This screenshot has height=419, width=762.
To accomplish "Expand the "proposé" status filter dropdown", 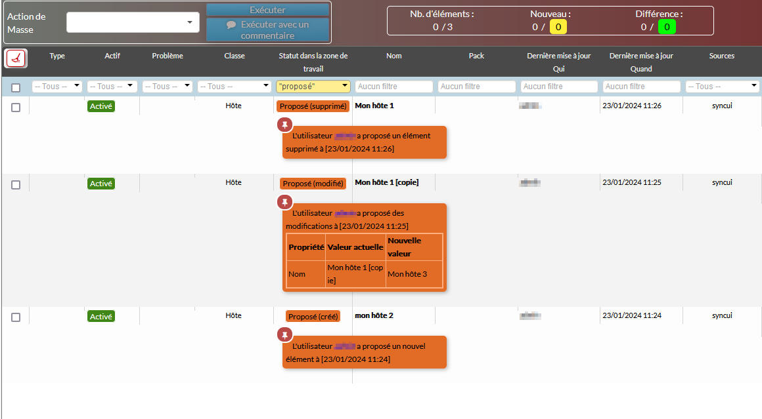I will (313, 87).
